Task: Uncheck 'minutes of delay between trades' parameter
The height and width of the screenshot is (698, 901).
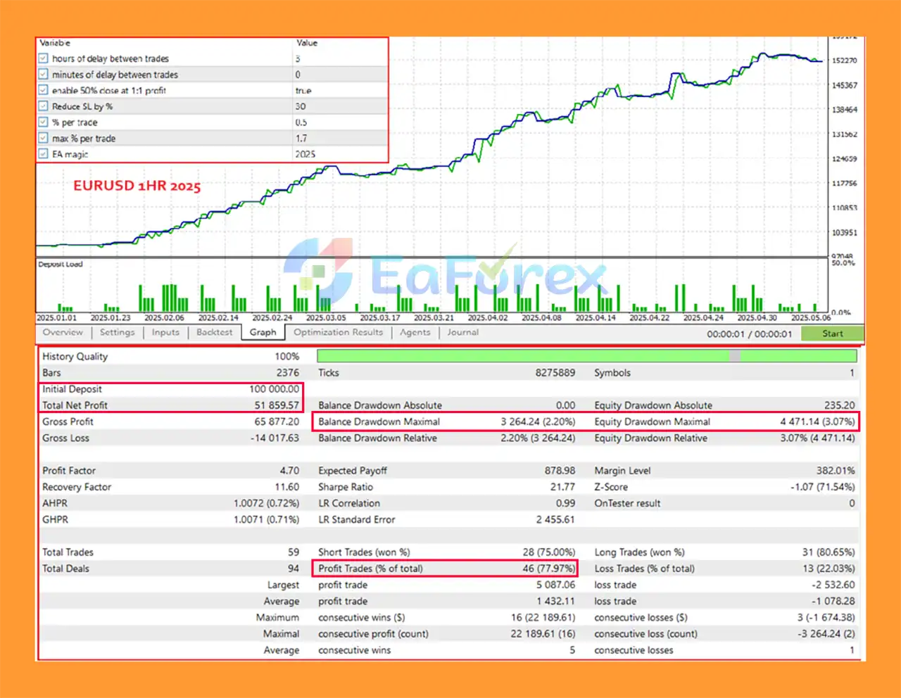Action: (x=44, y=75)
